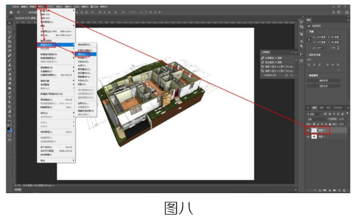Select the Brush tool
The height and width of the screenshot is (222, 355).
[9, 60]
